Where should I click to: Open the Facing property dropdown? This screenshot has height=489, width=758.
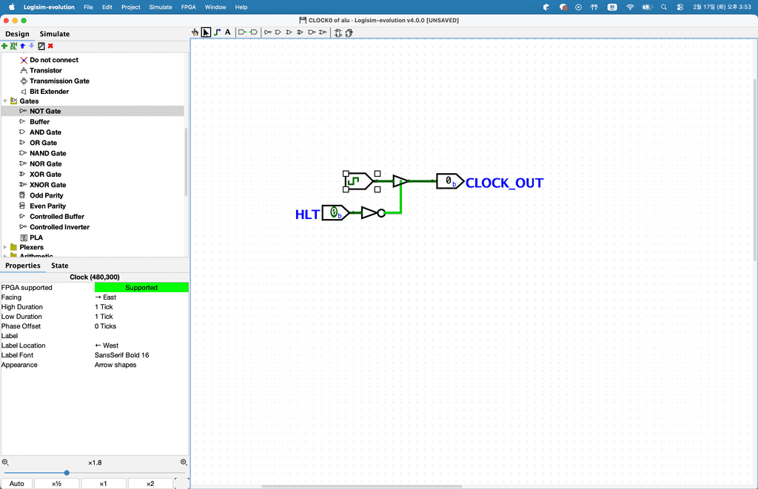click(x=141, y=297)
